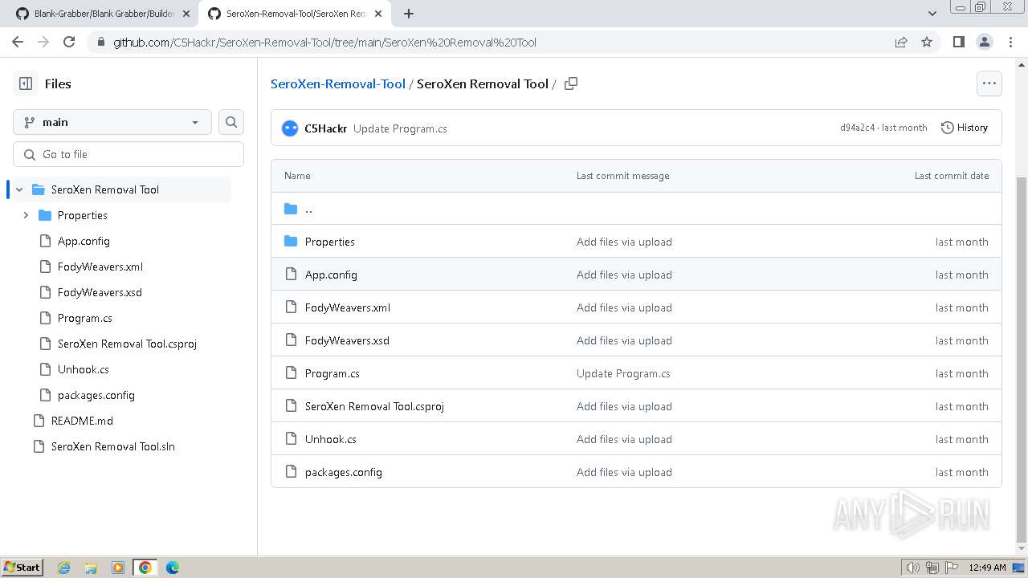Screen dimensions: 1028x578
Task: Open Update Program.cs message on Program.cs row
Action: click(x=623, y=373)
